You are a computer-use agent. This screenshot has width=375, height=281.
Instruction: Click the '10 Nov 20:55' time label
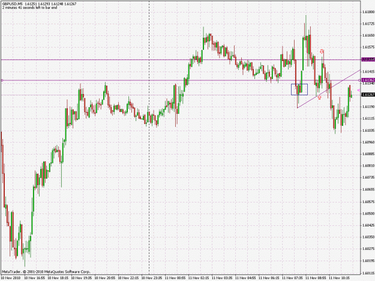[105, 278]
